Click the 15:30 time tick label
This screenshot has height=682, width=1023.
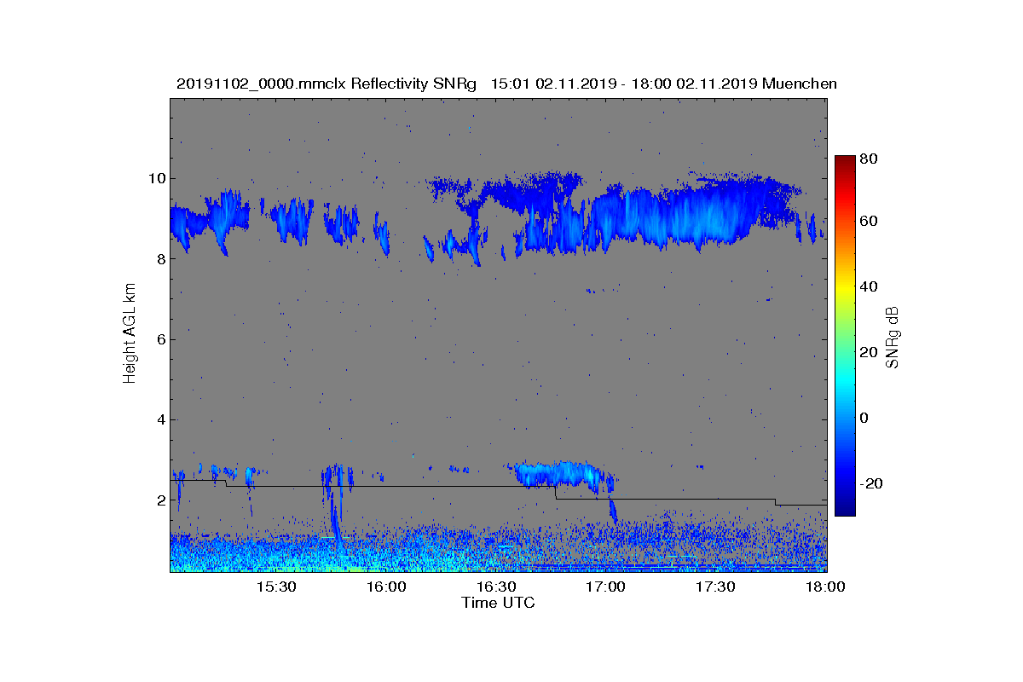tap(276, 587)
